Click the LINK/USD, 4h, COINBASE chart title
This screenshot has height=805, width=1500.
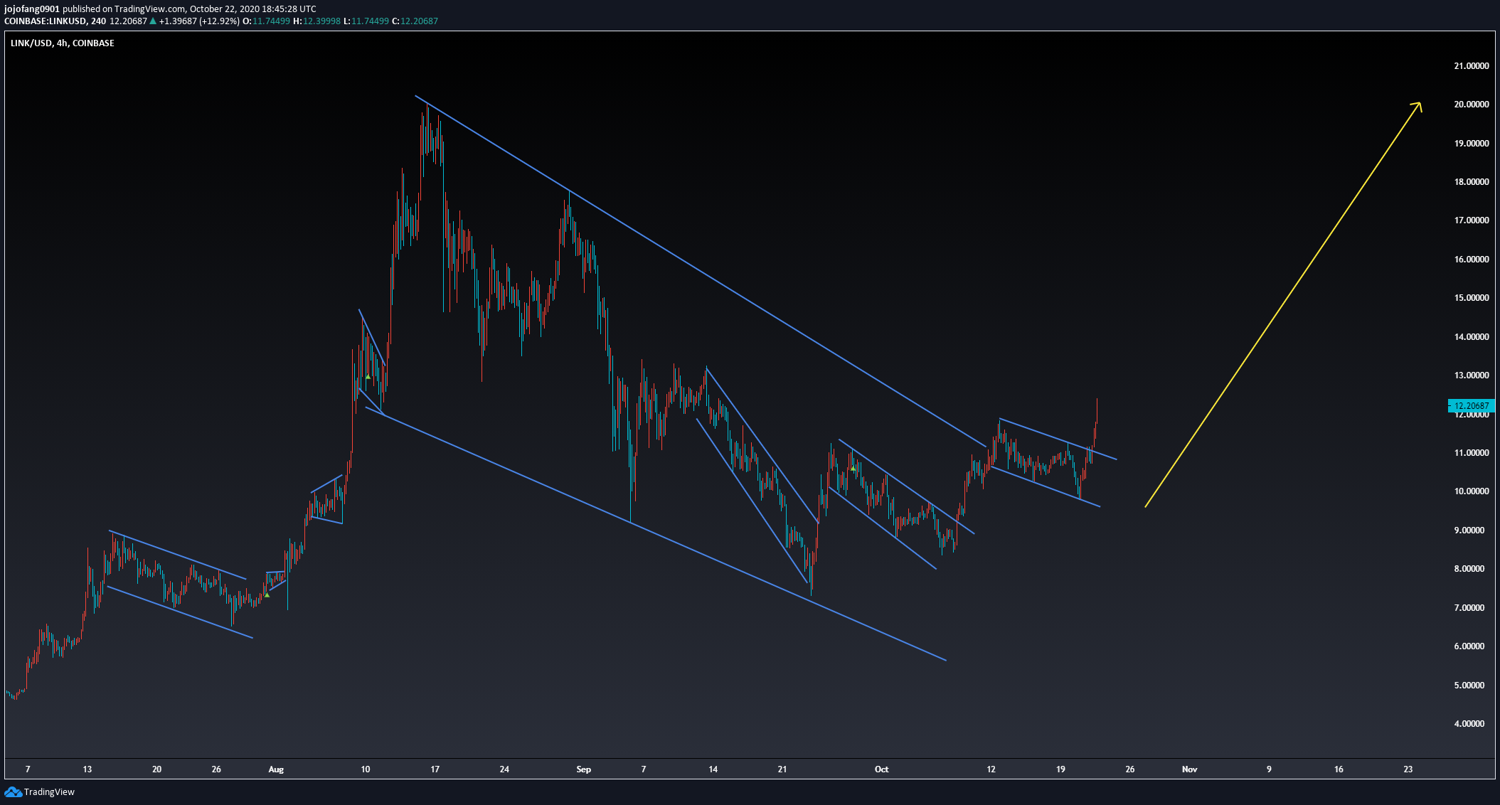63,43
